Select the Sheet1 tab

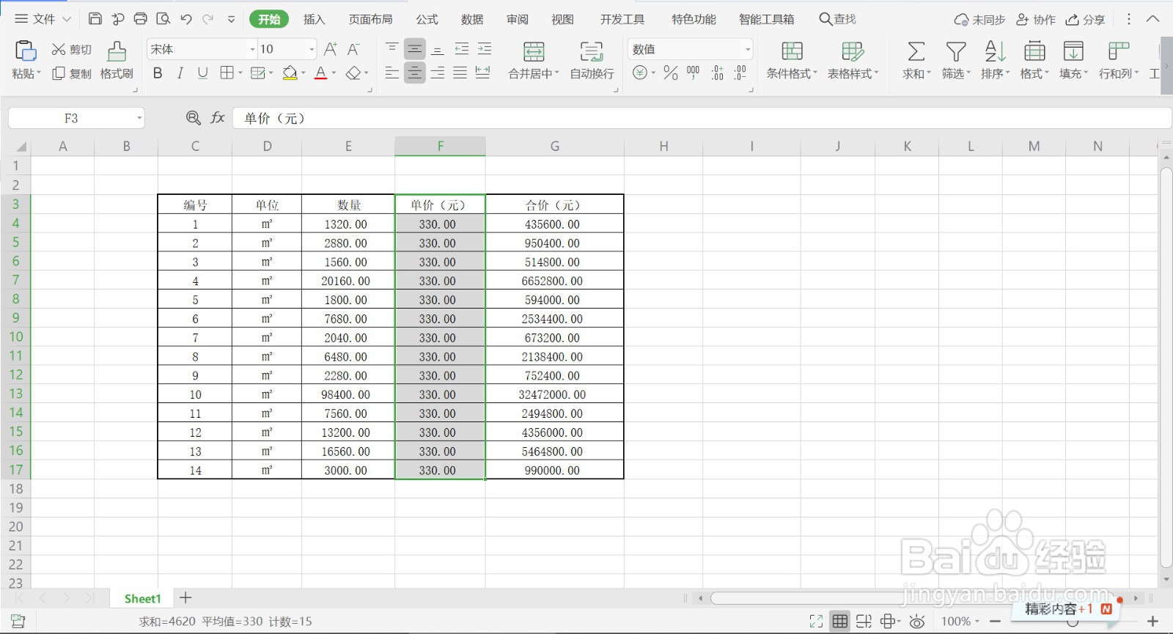click(142, 599)
